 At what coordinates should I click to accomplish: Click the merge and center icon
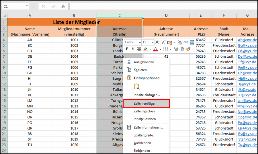tap(192, 42)
